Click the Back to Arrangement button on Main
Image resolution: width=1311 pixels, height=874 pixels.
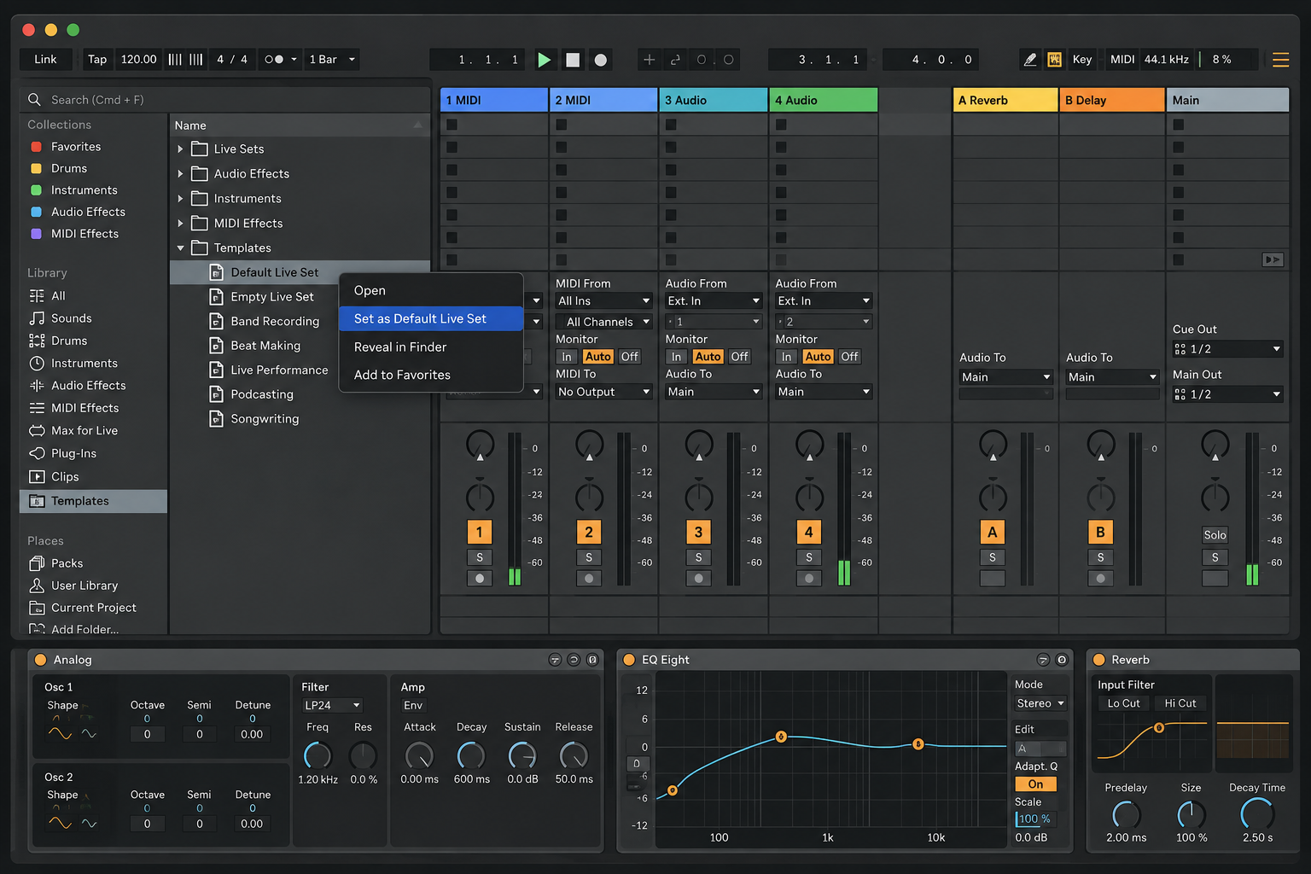coord(1273,259)
